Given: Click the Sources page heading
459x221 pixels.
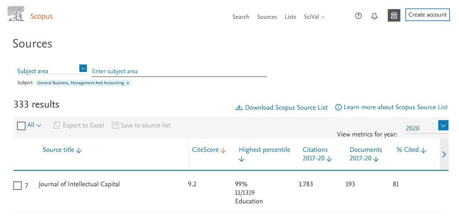Looking at the screenshot, I should point(33,44).
